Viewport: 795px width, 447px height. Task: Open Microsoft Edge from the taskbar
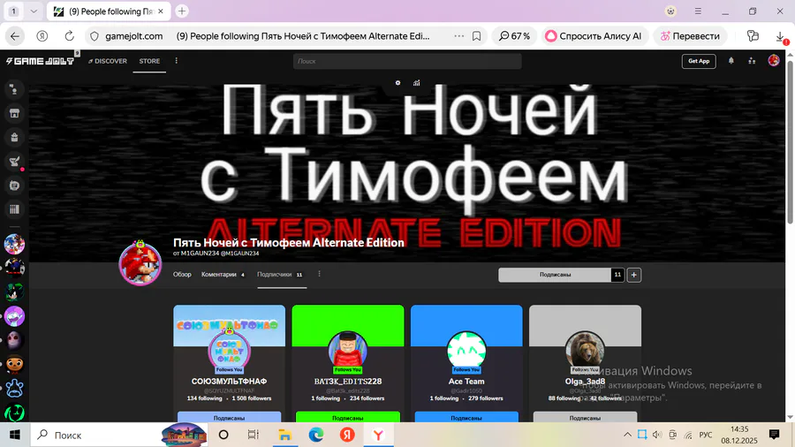tap(316, 435)
